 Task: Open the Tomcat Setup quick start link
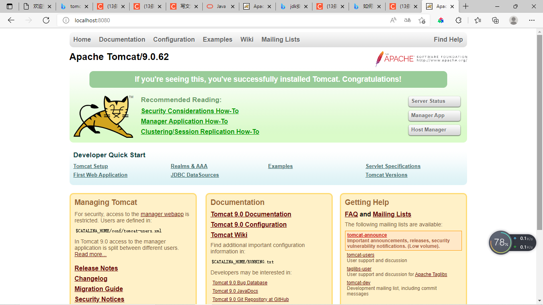pos(91,166)
